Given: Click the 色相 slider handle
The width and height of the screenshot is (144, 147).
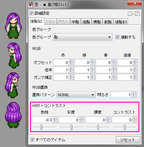Looking at the screenshot, I should [41, 127].
